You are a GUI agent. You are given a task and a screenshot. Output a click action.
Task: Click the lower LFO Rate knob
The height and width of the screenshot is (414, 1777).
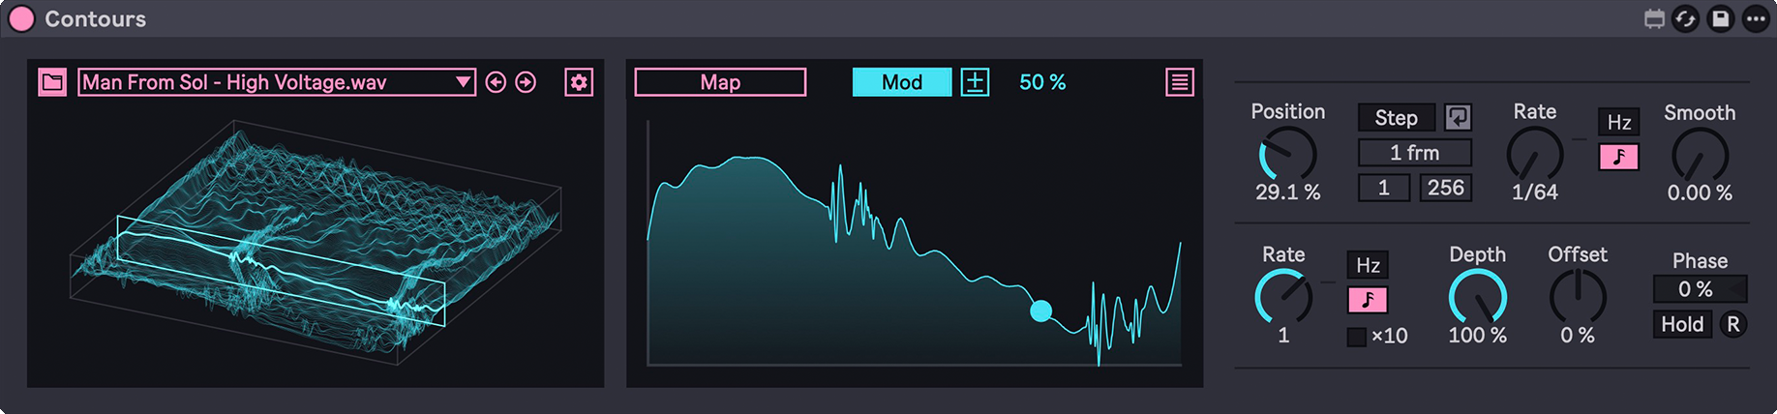pos(1283,297)
